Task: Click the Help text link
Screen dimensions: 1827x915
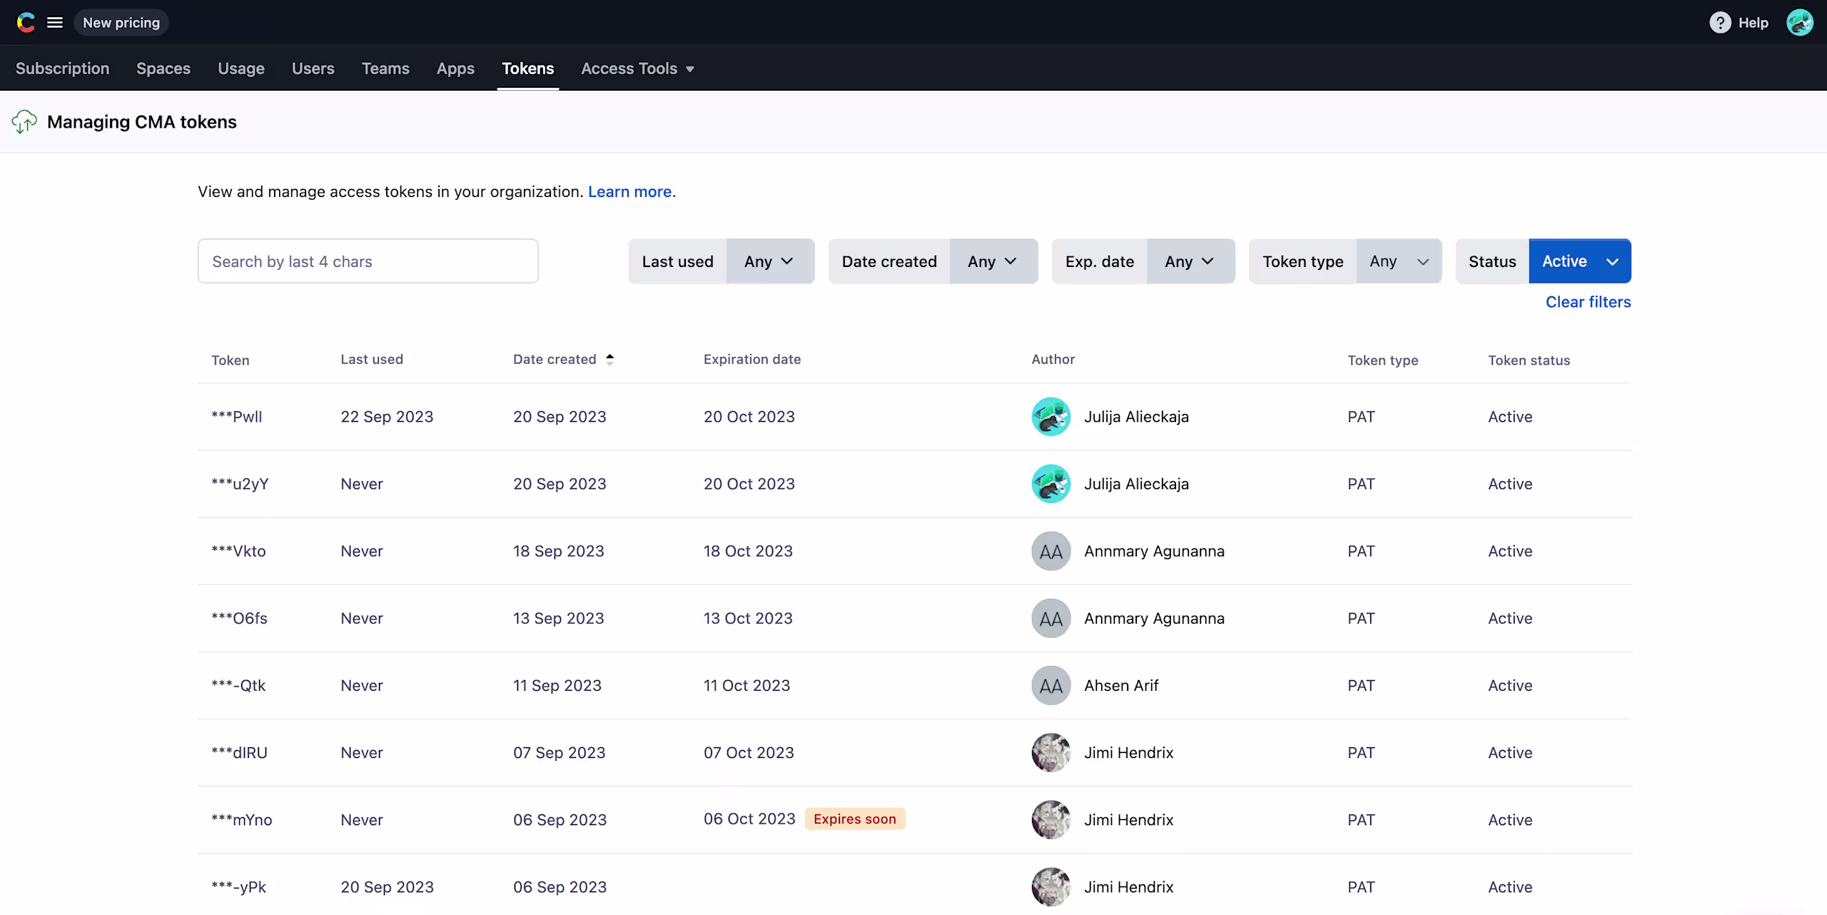Action: point(1753,23)
